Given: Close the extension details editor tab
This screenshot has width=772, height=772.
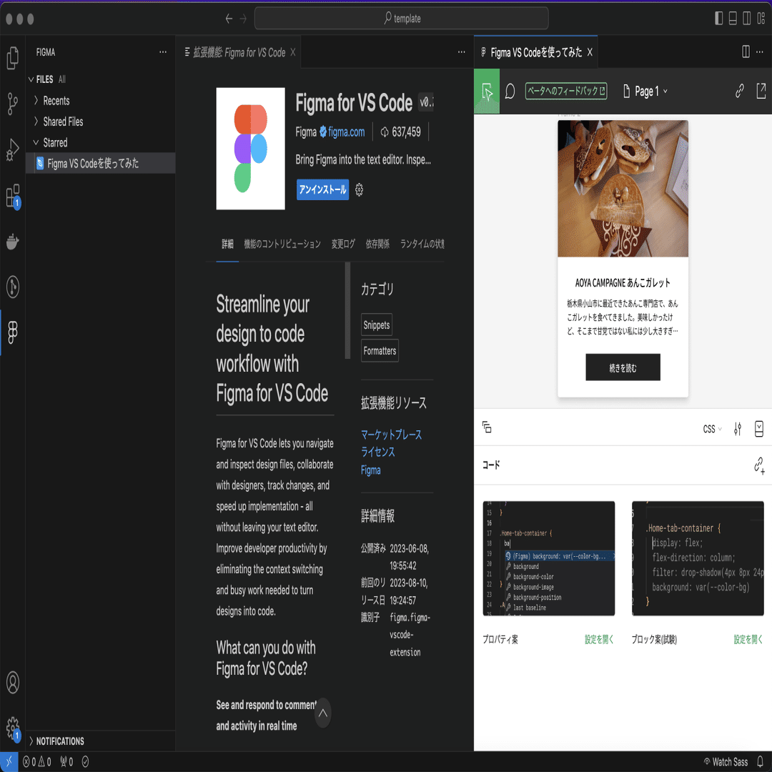Looking at the screenshot, I should point(293,52).
